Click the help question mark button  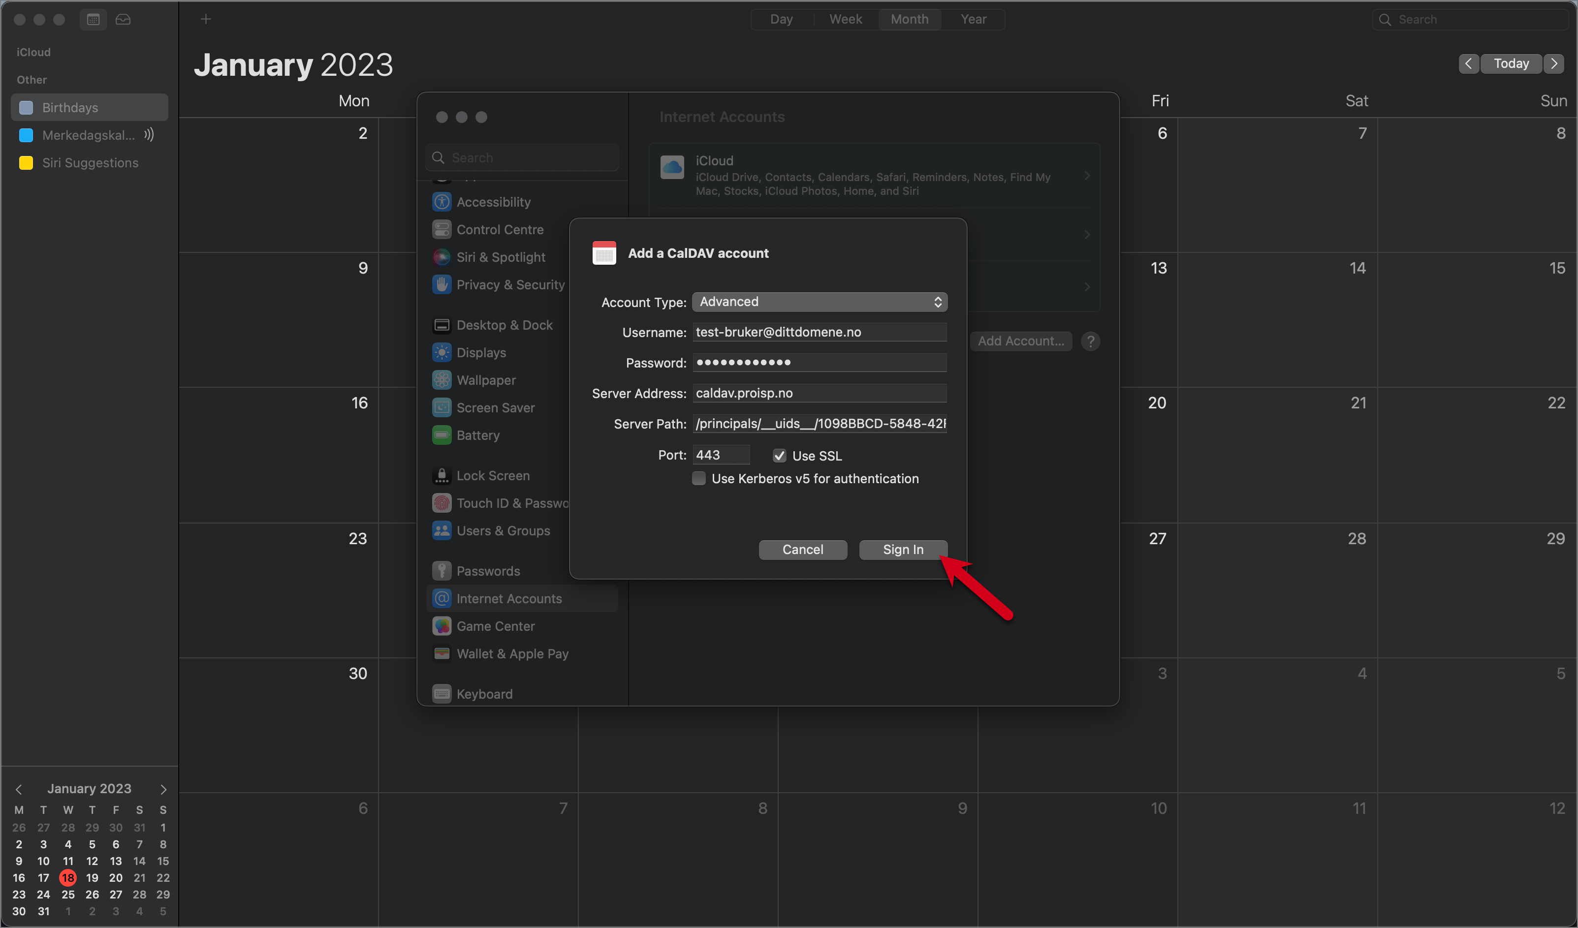[x=1090, y=341]
